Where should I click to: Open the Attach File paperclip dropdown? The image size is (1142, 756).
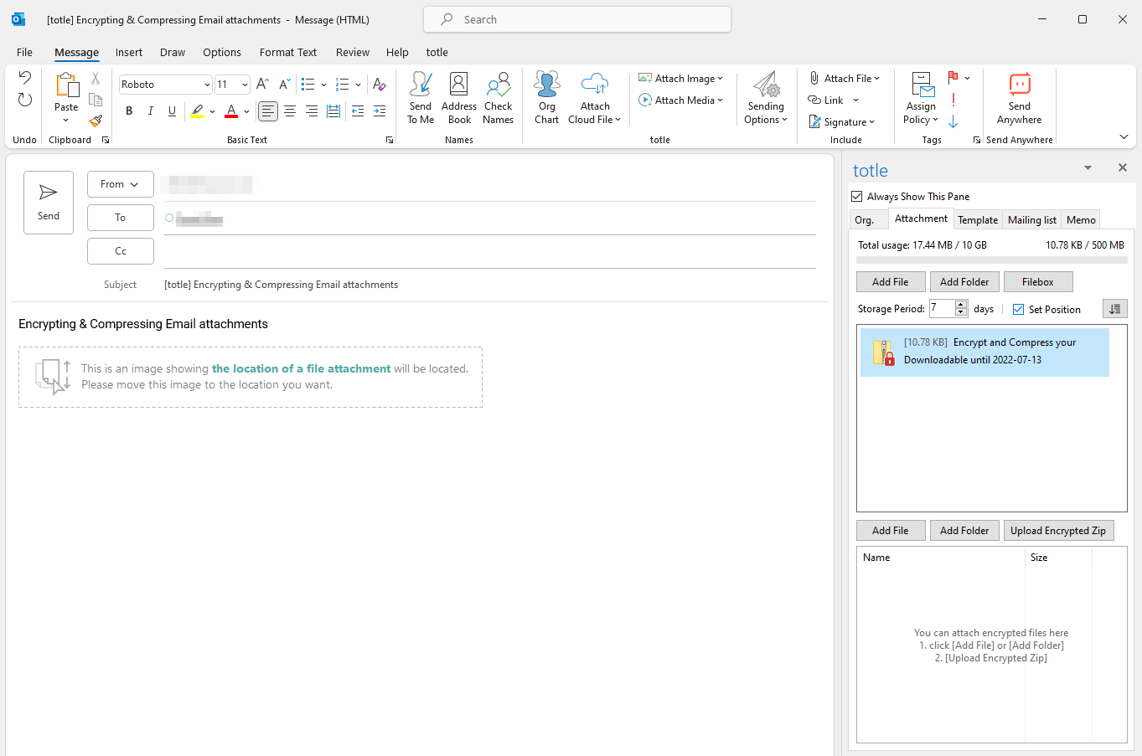845,78
